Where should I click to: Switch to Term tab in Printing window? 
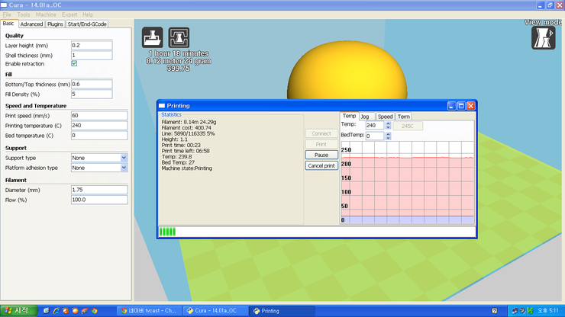404,117
